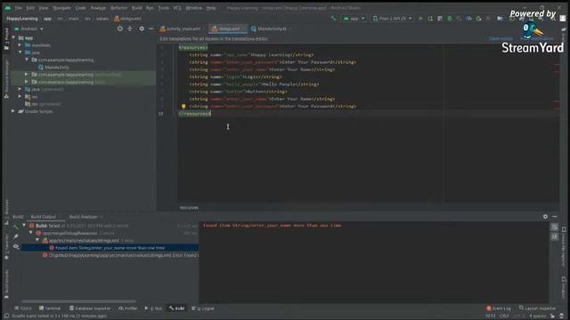Click the Apply Changes and Restart icon
The width and height of the screenshot is (570, 320).
pos(430,18)
